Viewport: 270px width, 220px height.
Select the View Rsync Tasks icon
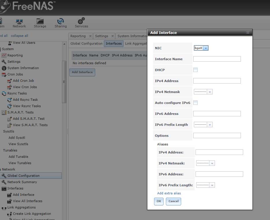[10, 106]
